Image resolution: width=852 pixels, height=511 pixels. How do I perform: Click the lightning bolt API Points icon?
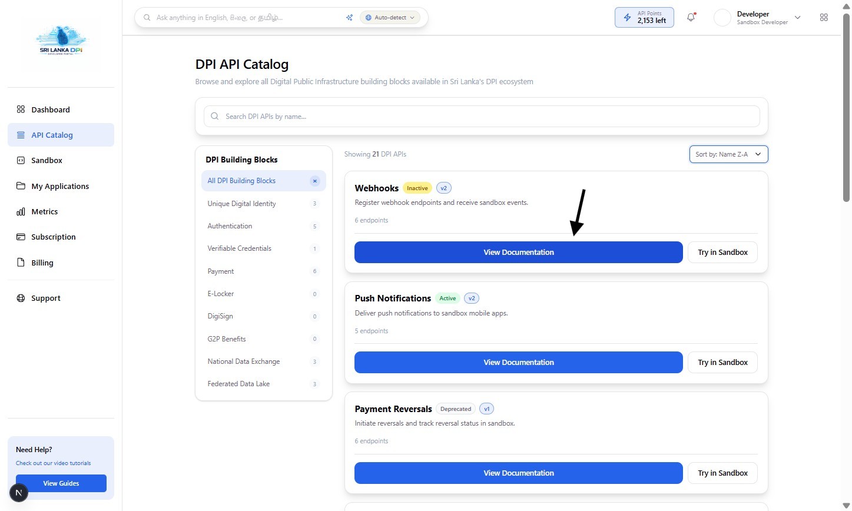627,18
